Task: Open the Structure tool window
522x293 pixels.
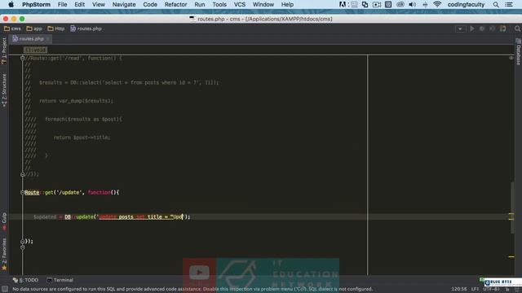Action: pyautogui.click(x=4, y=90)
